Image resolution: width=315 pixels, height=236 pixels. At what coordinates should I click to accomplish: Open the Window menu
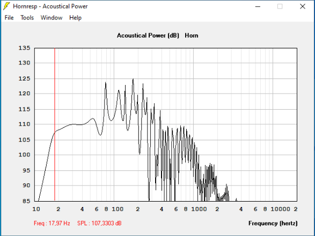(52, 18)
